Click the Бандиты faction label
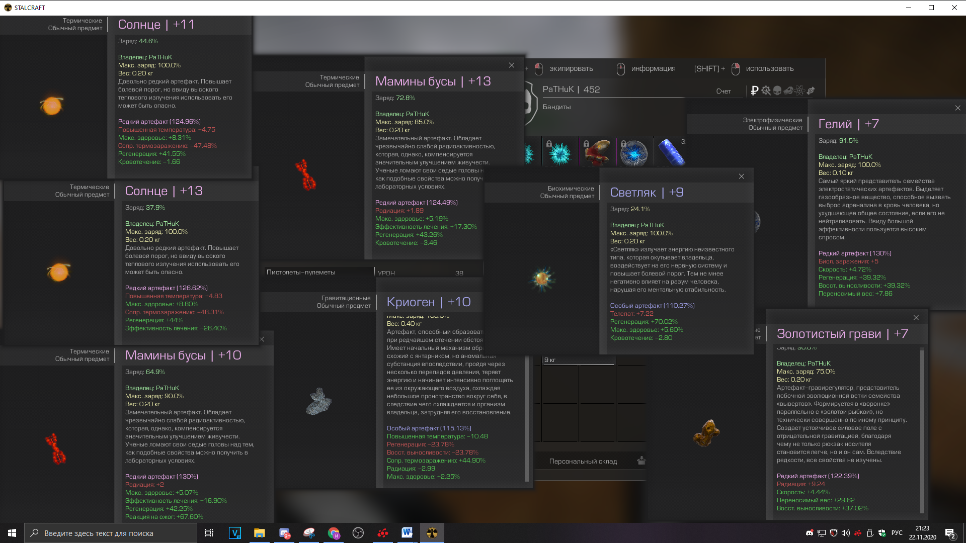The width and height of the screenshot is (966, 543). click(x=556, y=107)
